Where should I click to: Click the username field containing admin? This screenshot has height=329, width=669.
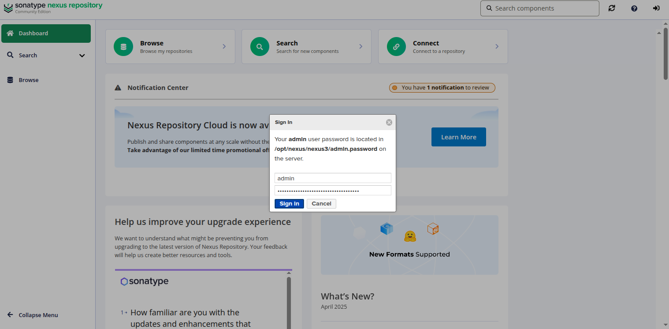[333, 178]
